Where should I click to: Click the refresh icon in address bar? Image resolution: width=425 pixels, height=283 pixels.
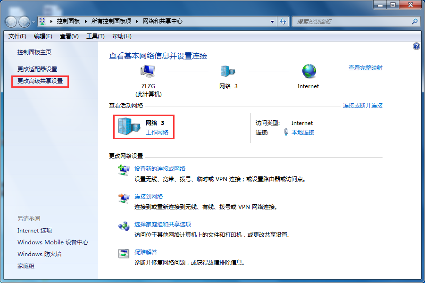point(283,21)
